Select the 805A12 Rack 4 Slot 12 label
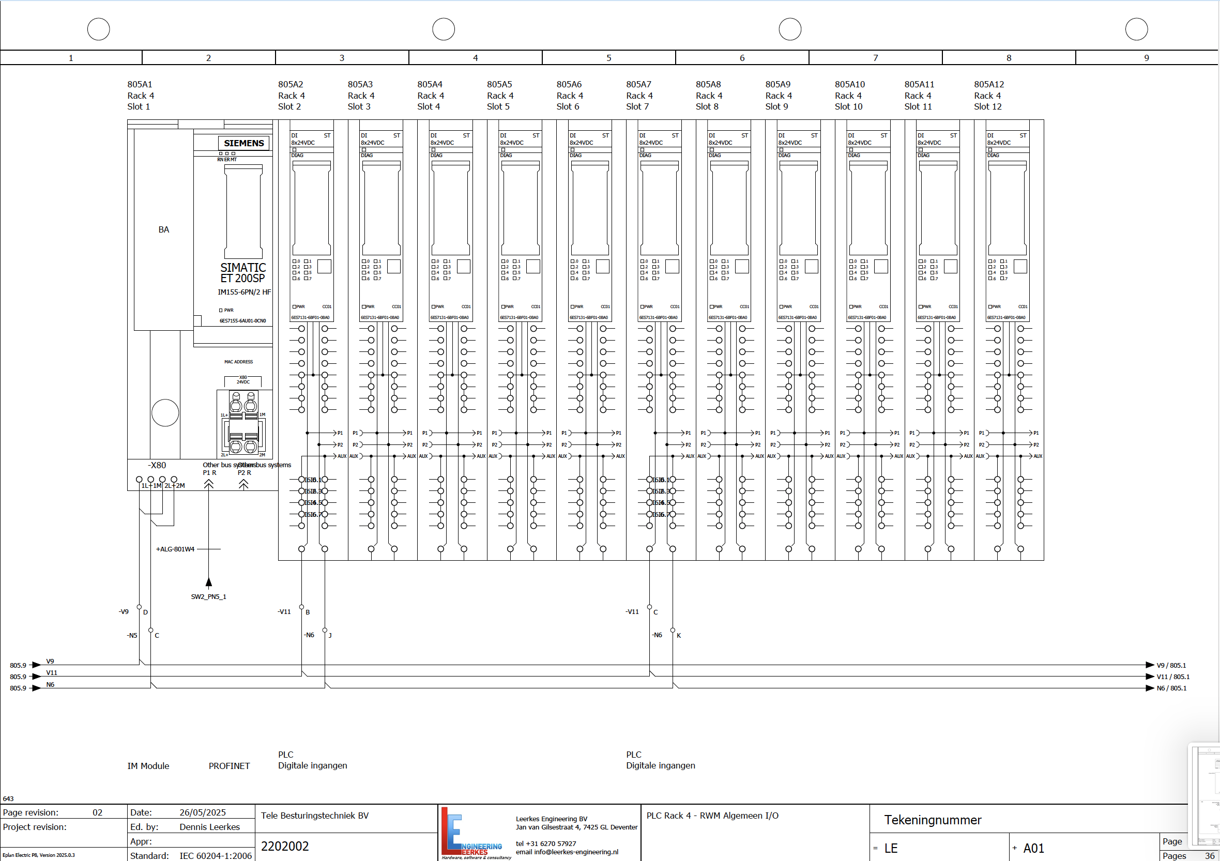 point(988,95)
